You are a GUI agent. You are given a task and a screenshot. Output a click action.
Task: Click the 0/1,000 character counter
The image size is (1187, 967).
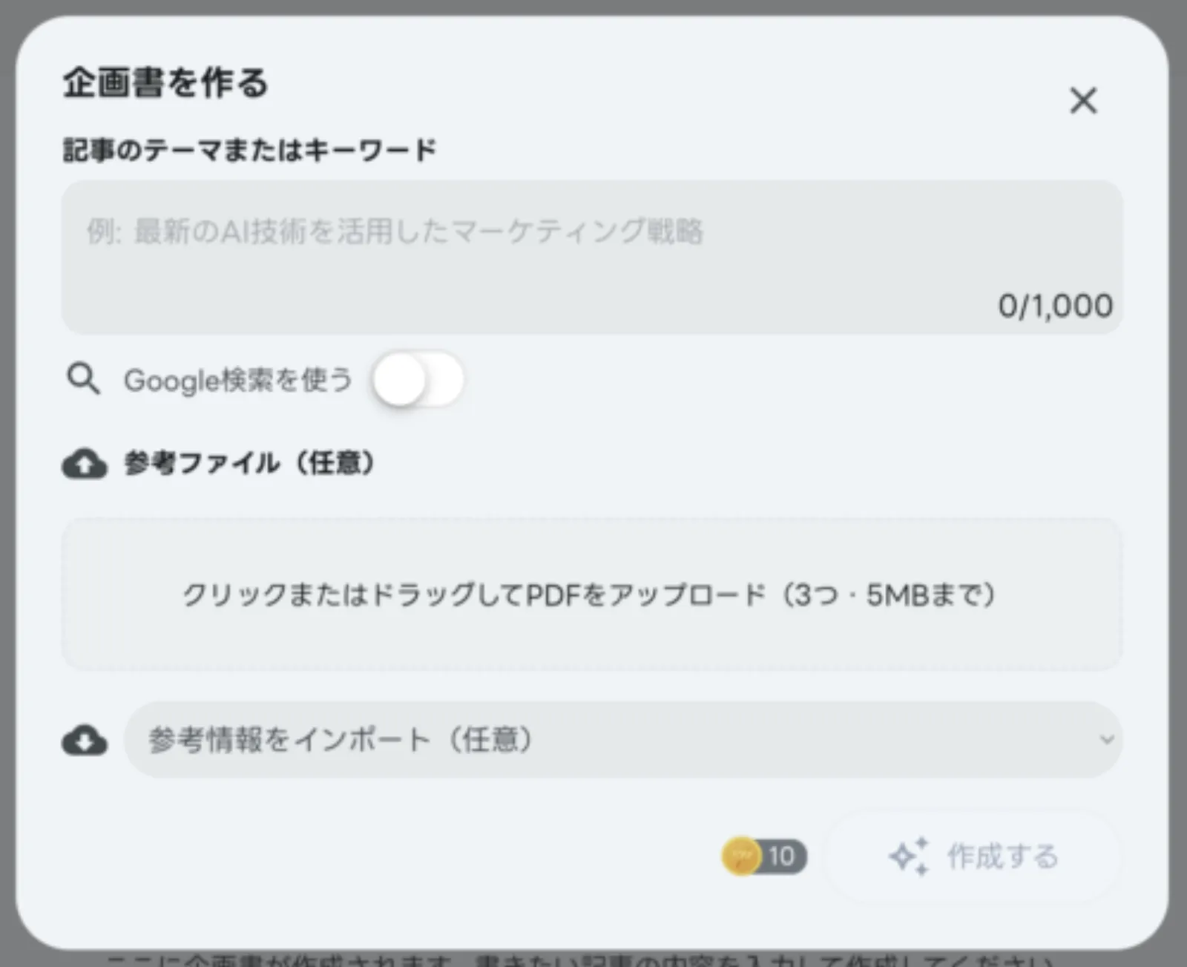coord(1055,306)
